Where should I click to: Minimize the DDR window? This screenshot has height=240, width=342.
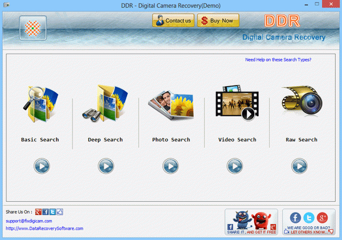(307, 5)
